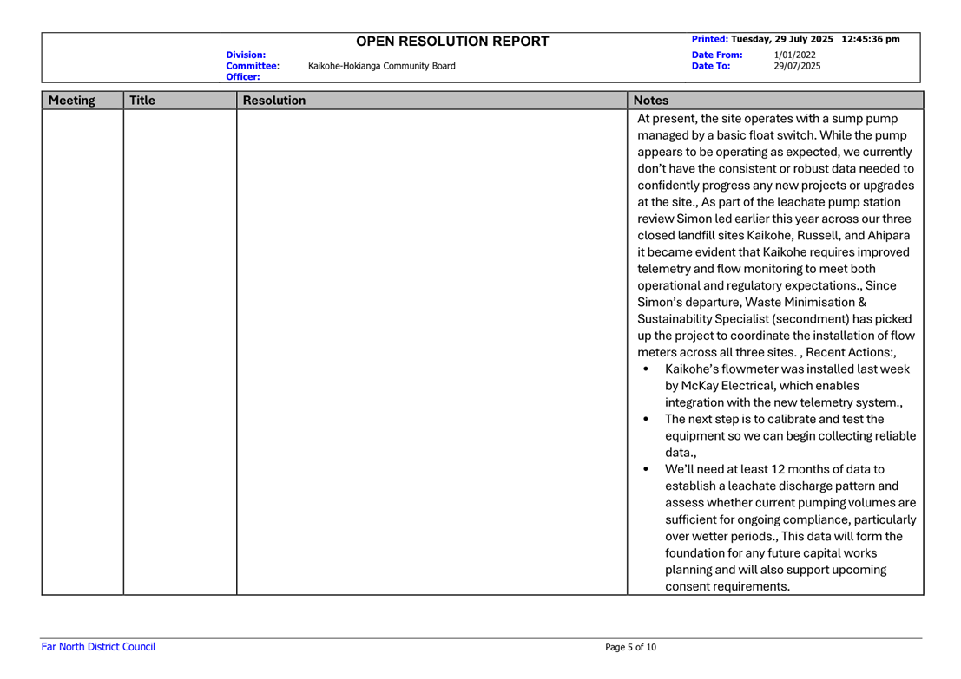Click bullet line 'We'll need at least 12 months'
Viewport: 961px width, 679px height.
(x=774, y=469)
